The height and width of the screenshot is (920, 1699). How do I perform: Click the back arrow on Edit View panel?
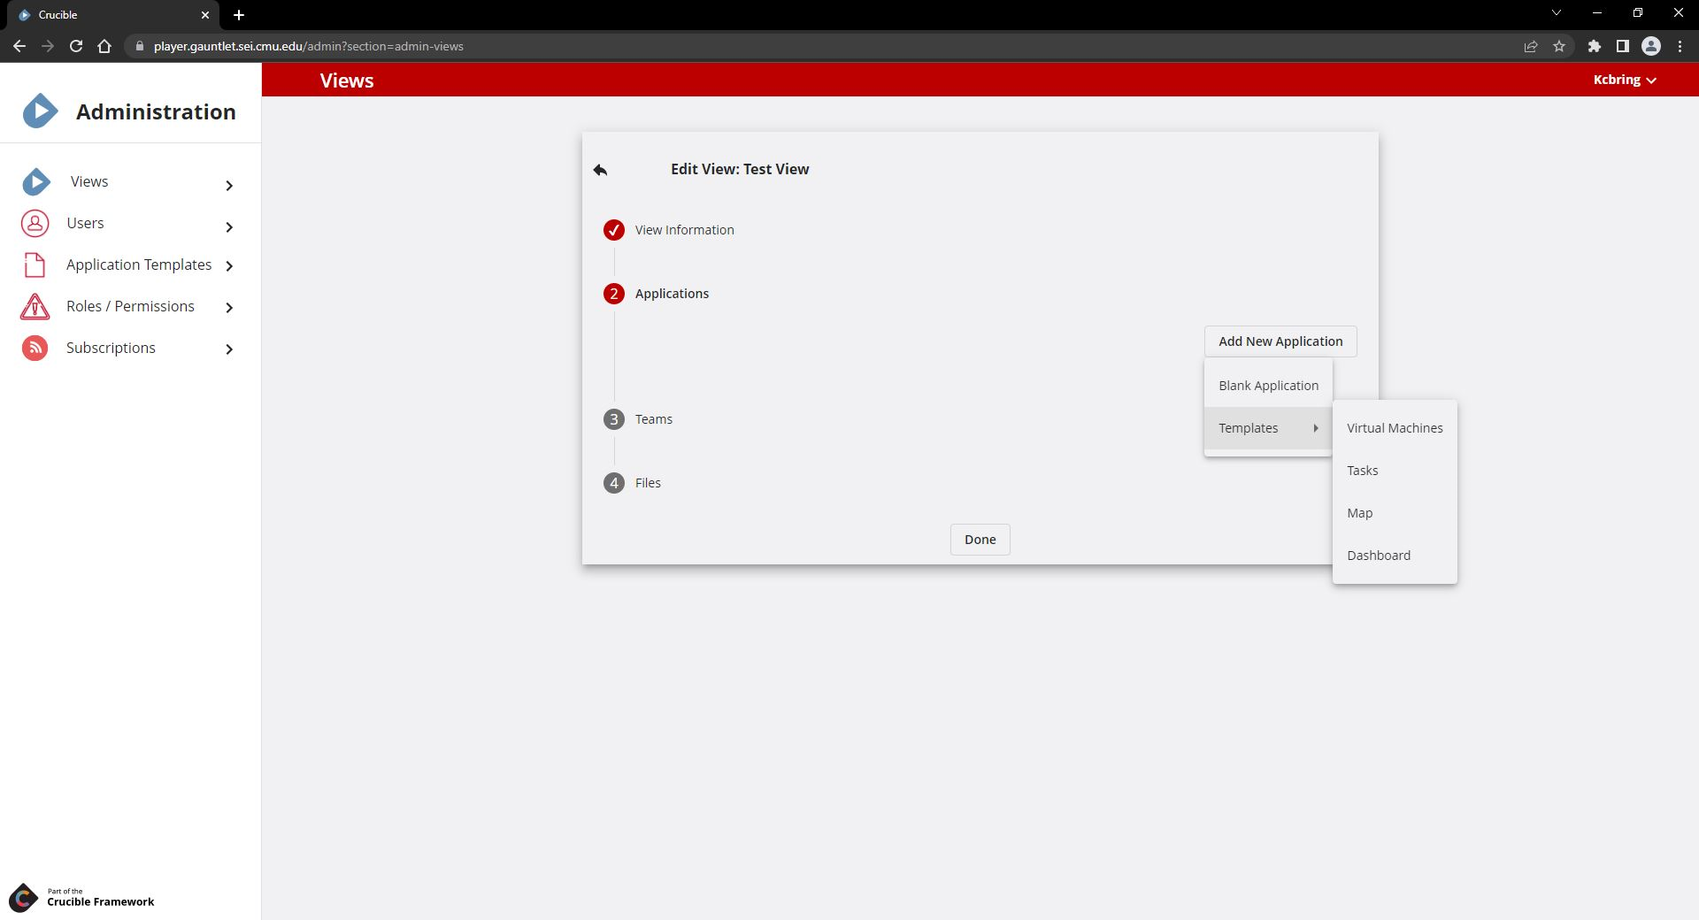(x=600, y=169)
